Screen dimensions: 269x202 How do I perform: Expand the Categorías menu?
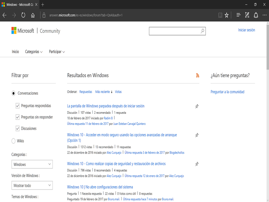tap(34, 52)
